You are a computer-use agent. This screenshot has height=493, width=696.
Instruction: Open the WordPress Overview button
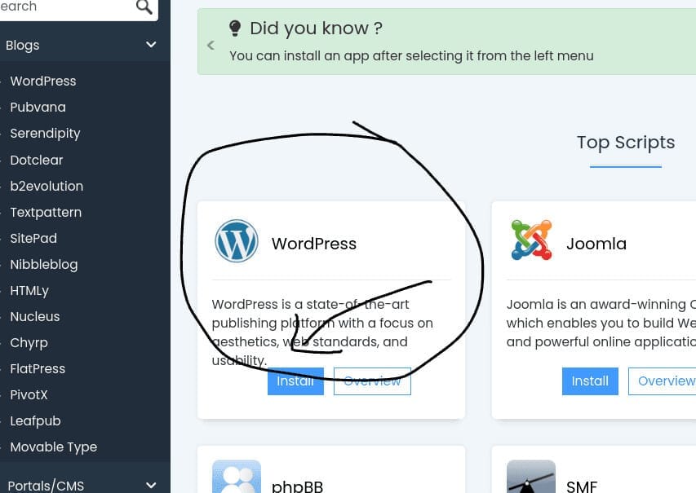click(x=372, y=381)
